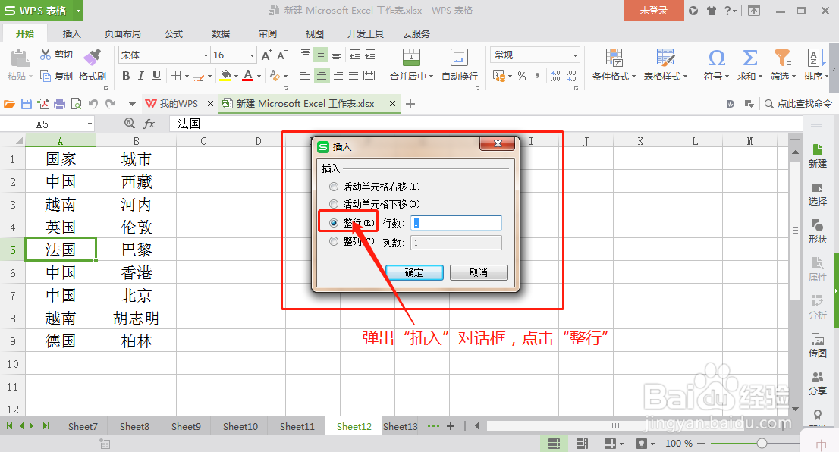
Task: Click the New icon in right sidebar
Action: pyautogui.click(x=817, y=150)
